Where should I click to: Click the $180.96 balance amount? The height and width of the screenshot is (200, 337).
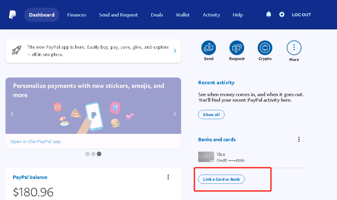pos(33,192)
